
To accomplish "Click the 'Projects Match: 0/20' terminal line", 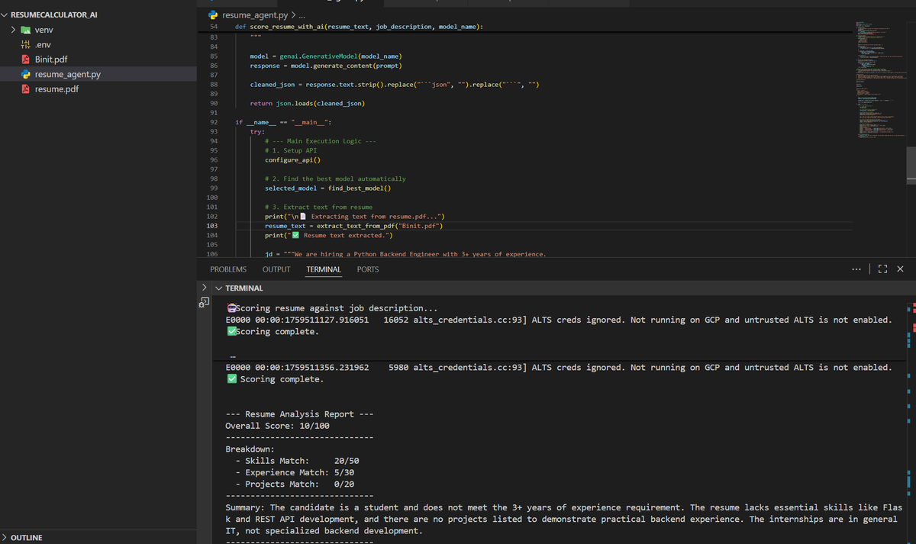I will tap(295, 484).
